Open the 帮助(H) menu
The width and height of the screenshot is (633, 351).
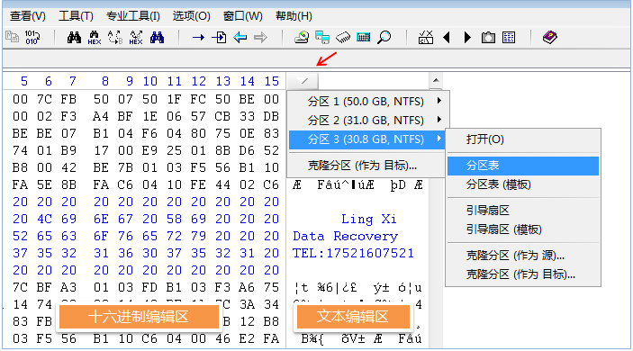pos(294,16)
